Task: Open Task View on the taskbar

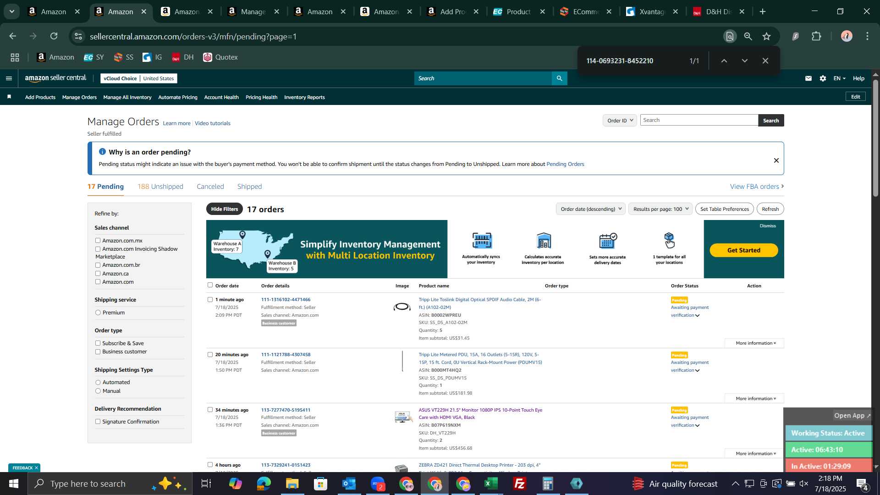Action: tap(206, 484)
